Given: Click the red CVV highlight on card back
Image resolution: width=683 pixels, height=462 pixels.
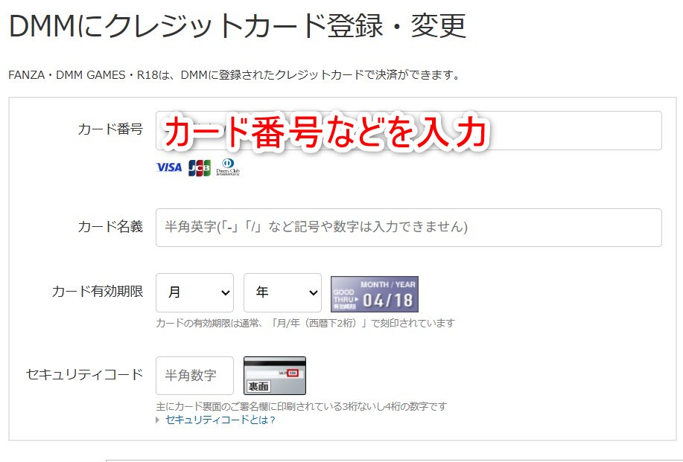Looking at the screenshot, I should tap(293, 372).
